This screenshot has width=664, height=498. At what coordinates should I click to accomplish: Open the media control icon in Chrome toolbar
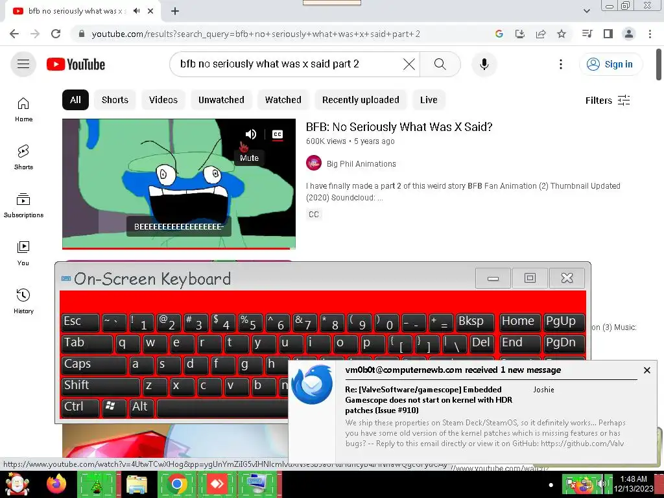click(587, 34)
